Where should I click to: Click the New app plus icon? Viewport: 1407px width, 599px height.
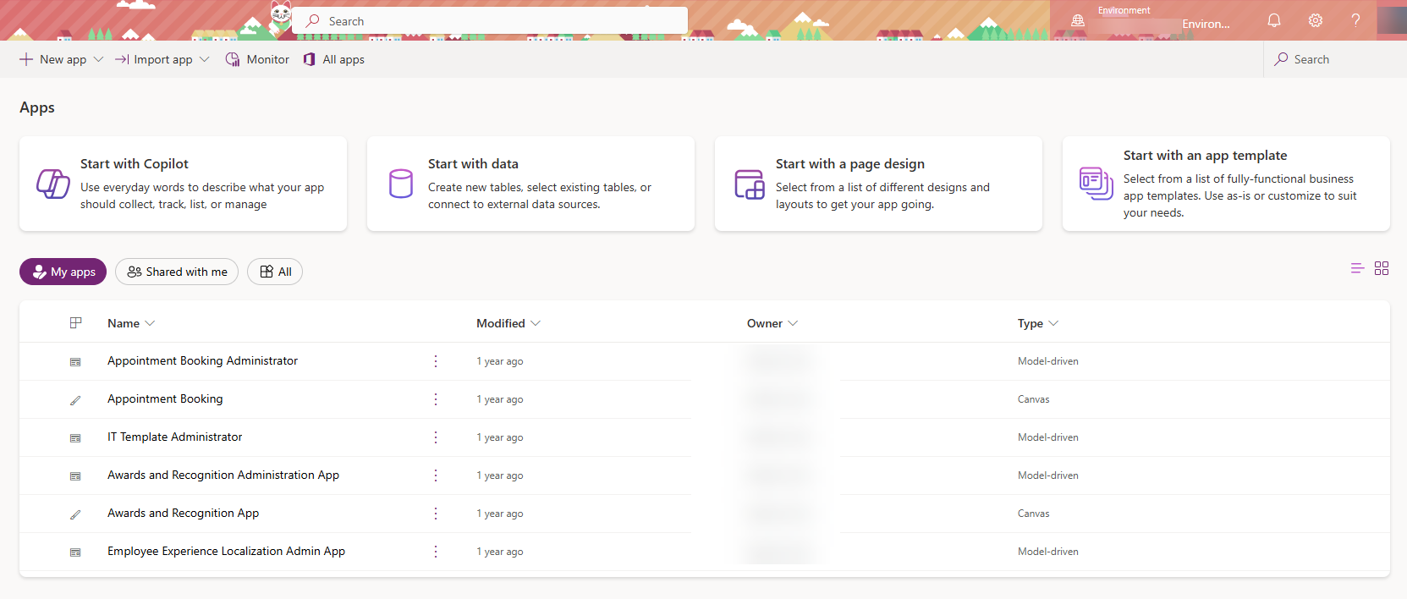click(26, 59)
